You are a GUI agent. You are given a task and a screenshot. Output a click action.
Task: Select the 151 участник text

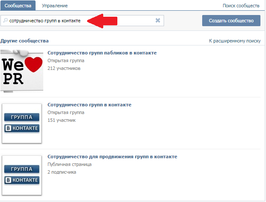click(x=62, y=120)
